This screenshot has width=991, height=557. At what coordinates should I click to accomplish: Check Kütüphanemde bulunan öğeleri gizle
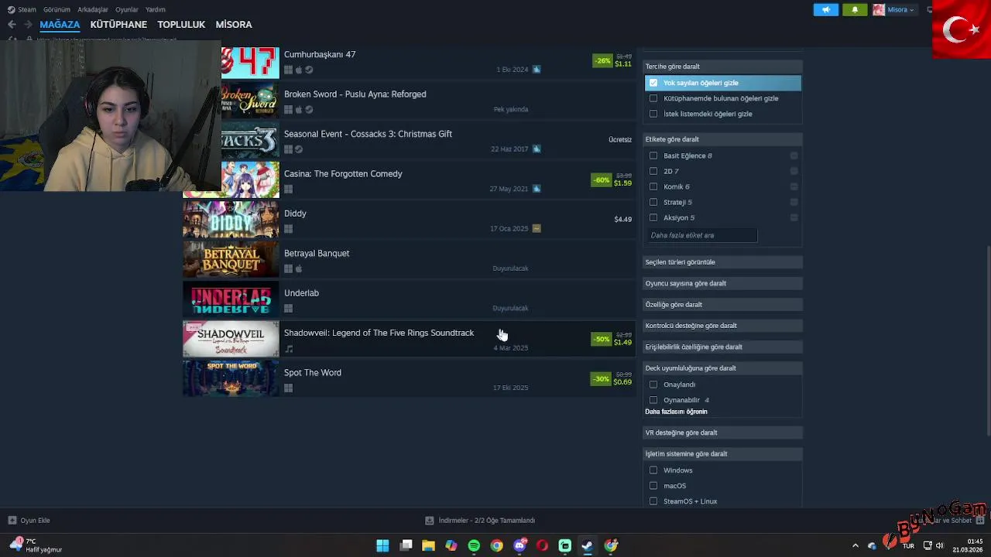click(x=653, y=98)
